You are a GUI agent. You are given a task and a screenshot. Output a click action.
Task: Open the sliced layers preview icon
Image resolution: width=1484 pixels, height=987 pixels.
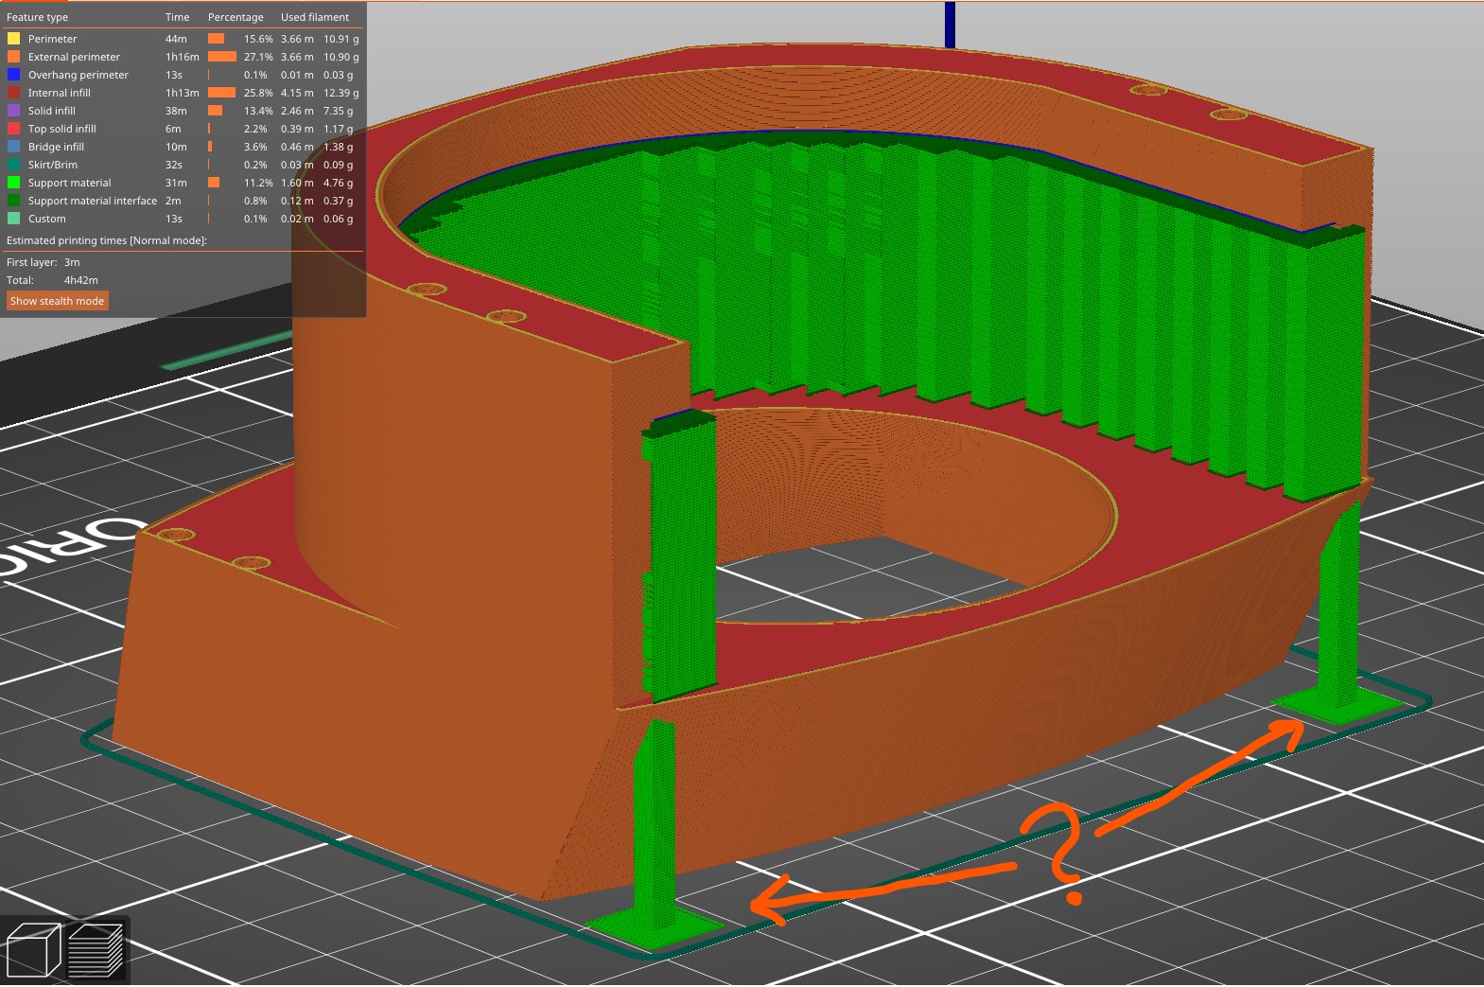pos(96,950)
